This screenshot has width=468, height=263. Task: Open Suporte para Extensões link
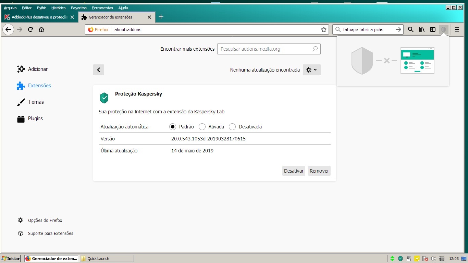46,234
